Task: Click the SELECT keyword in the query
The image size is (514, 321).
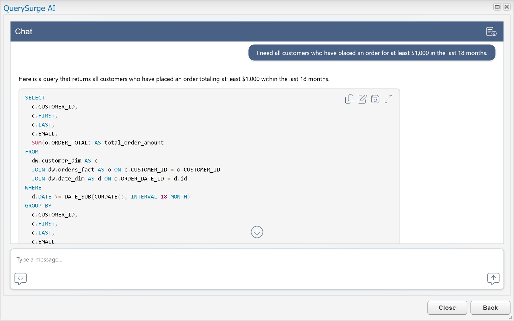Action: pyautogui.click(x=35, y=98)
